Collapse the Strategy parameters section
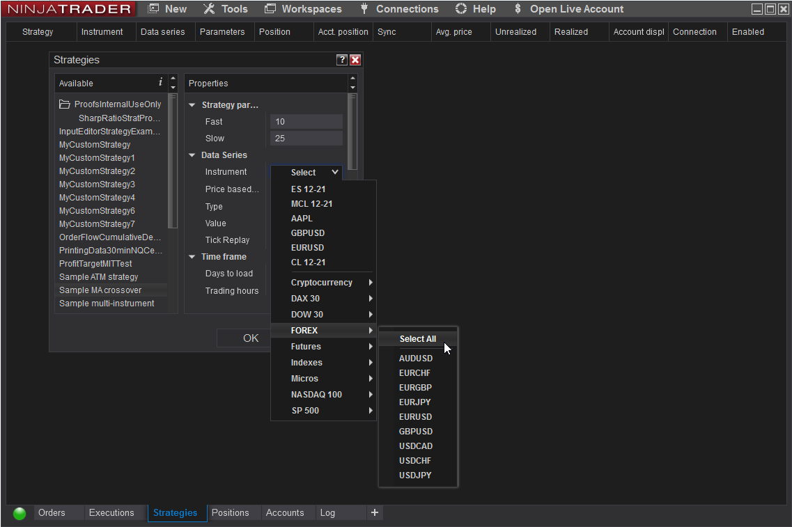 192,105
